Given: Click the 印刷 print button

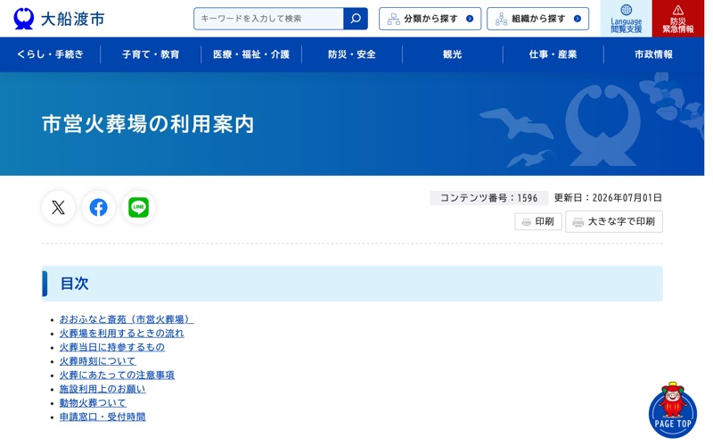Looking at the screenshot, I should coord(538,221).
